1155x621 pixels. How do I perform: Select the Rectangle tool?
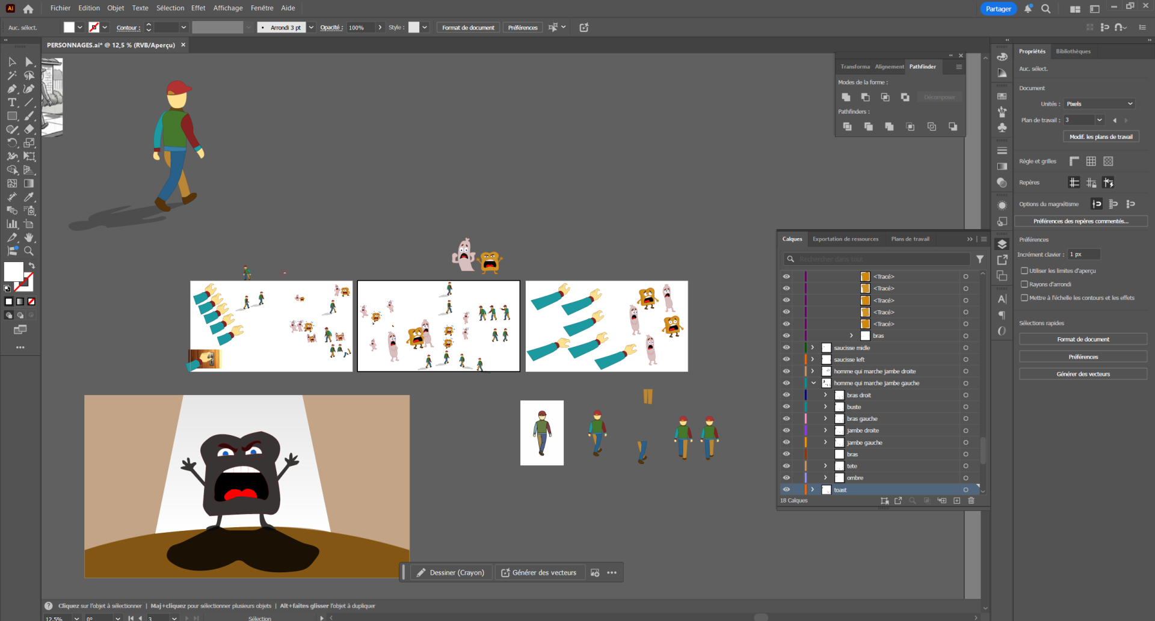(x=12, y=116)
